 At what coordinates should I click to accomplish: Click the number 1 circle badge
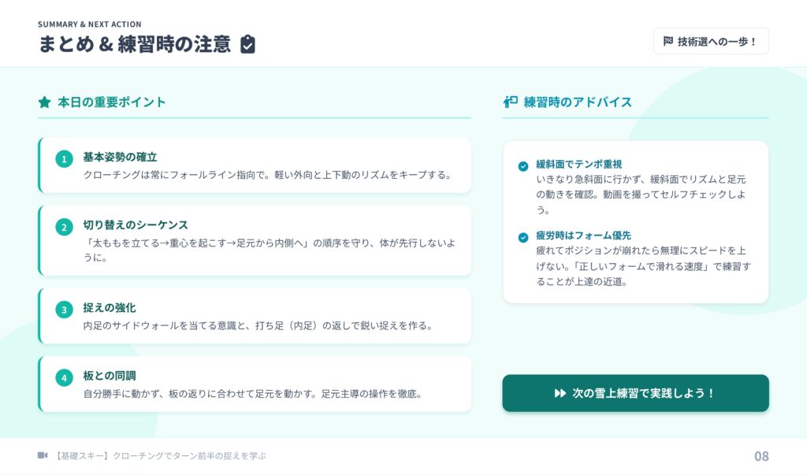(x=64, y=159)
